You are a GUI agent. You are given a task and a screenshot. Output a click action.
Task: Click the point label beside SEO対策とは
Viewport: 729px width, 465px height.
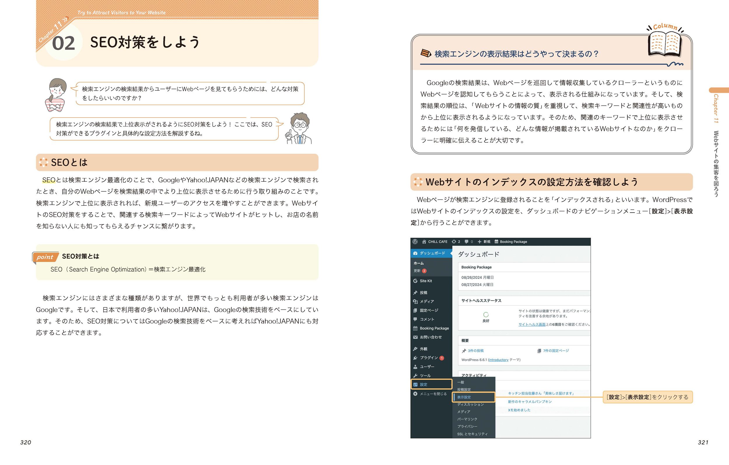(45, 257)
